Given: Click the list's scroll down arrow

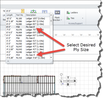Looking at the screenshot, I should tap(51, 58).
